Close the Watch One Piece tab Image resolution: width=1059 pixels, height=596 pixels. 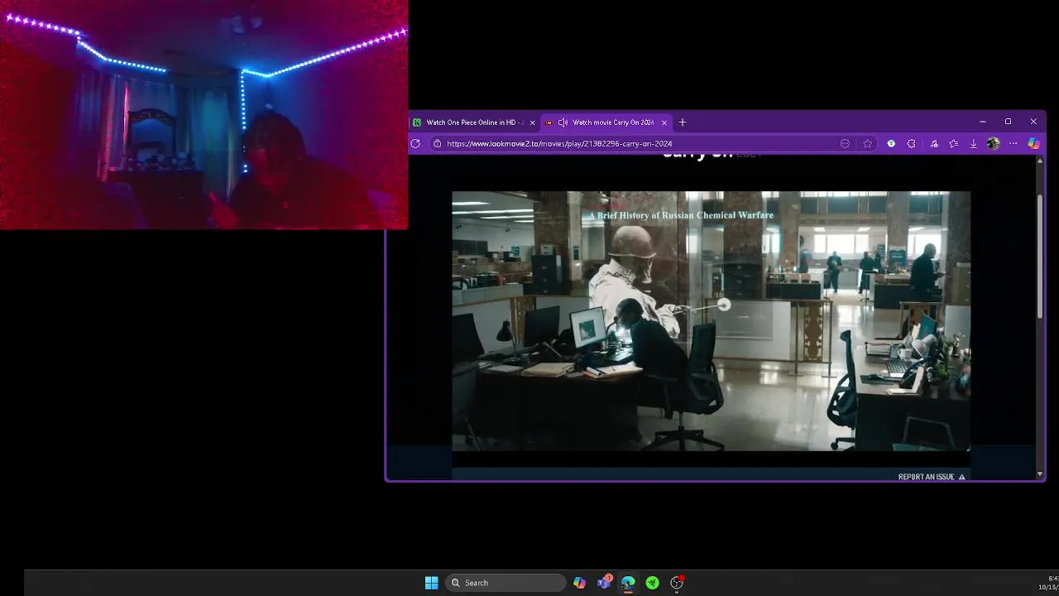coord(532,123)
